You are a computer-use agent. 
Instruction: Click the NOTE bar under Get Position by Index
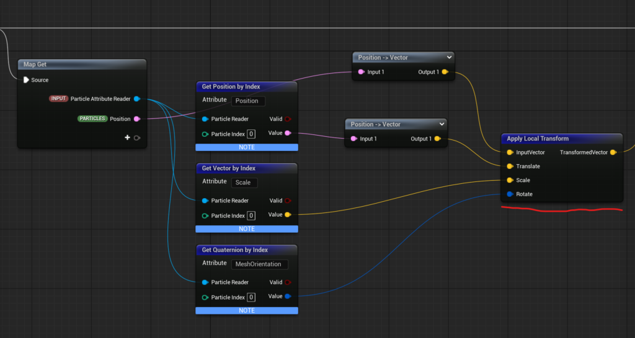[247, 147]
